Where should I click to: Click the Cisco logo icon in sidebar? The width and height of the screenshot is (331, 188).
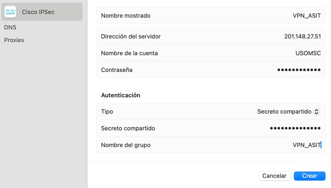(10, 12)
